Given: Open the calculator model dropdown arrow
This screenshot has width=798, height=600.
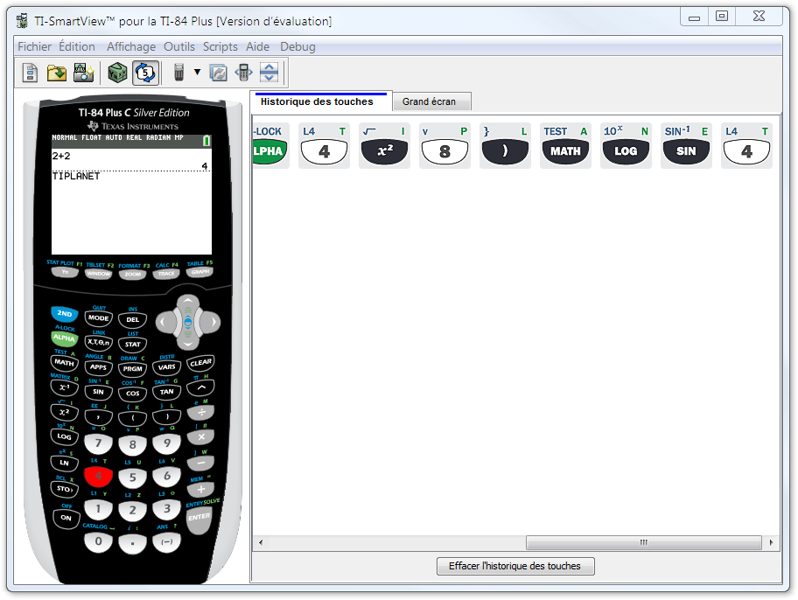Looking at the screenshot, I should 198,73.
